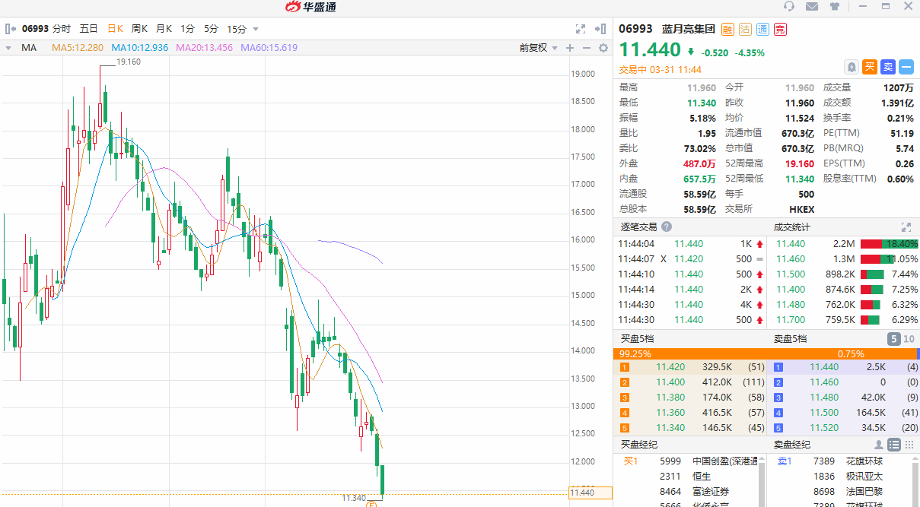Click the 买 buy button
The width and height of the screenshot is (920, 507).
pos(870,67)
